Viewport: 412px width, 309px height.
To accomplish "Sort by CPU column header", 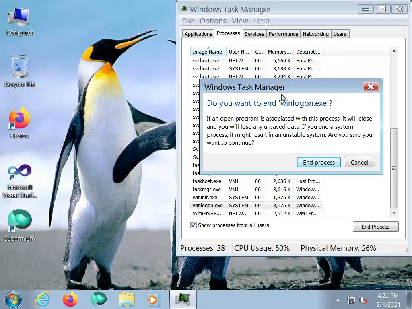I will (259, 51).
